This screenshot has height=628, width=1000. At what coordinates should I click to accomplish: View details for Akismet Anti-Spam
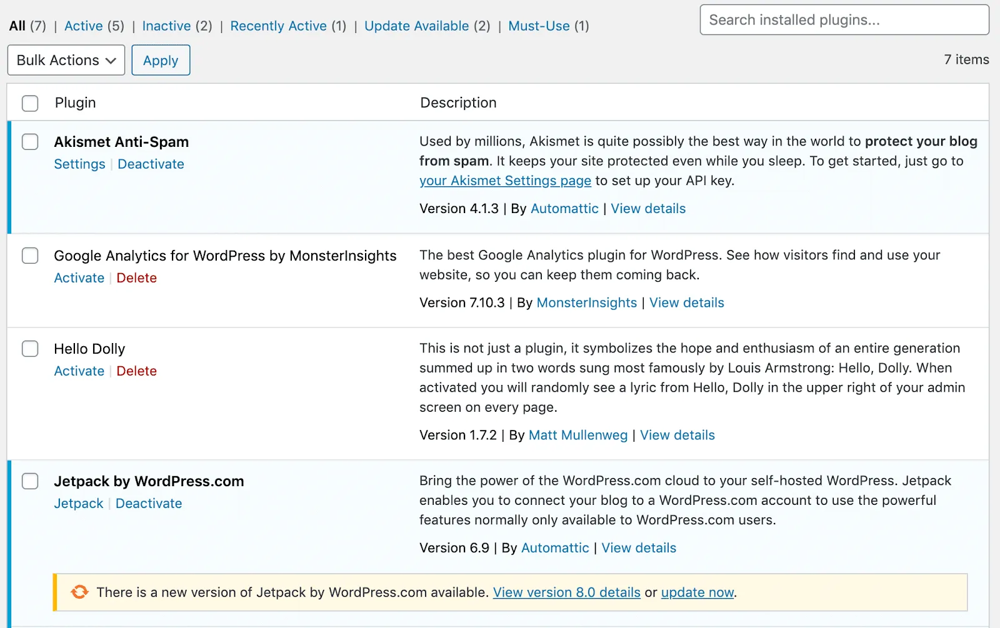click(648, 209)
